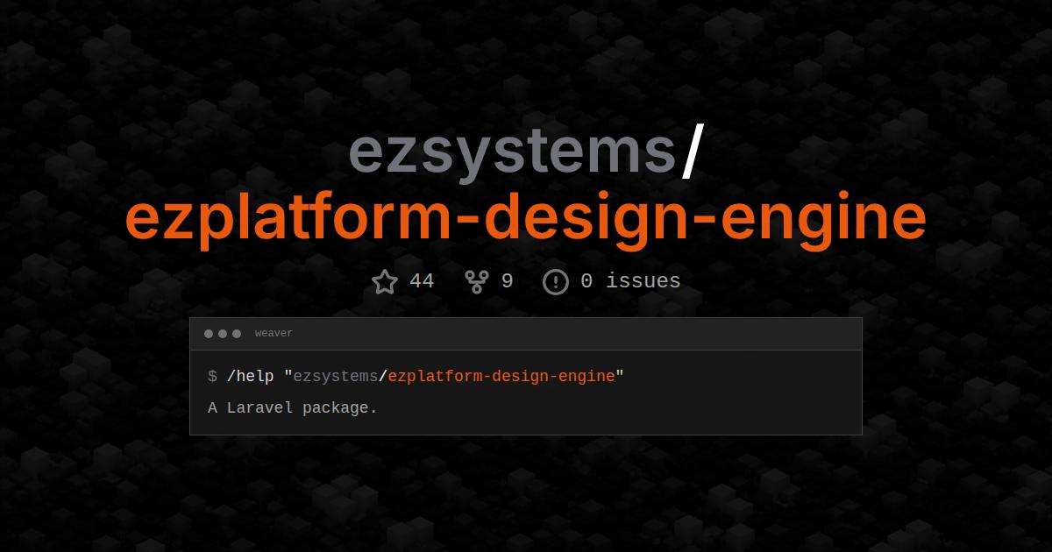The image size is (1052, 552).
Task: Click the "A Laravel package." description line
Action: [293, 407]
